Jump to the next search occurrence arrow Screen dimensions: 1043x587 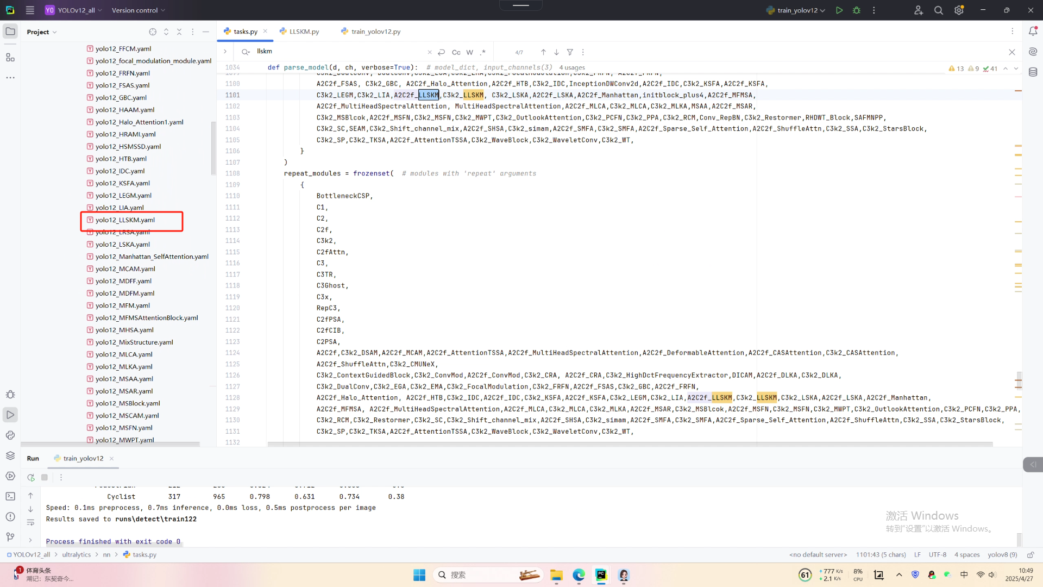pos(556,52)
